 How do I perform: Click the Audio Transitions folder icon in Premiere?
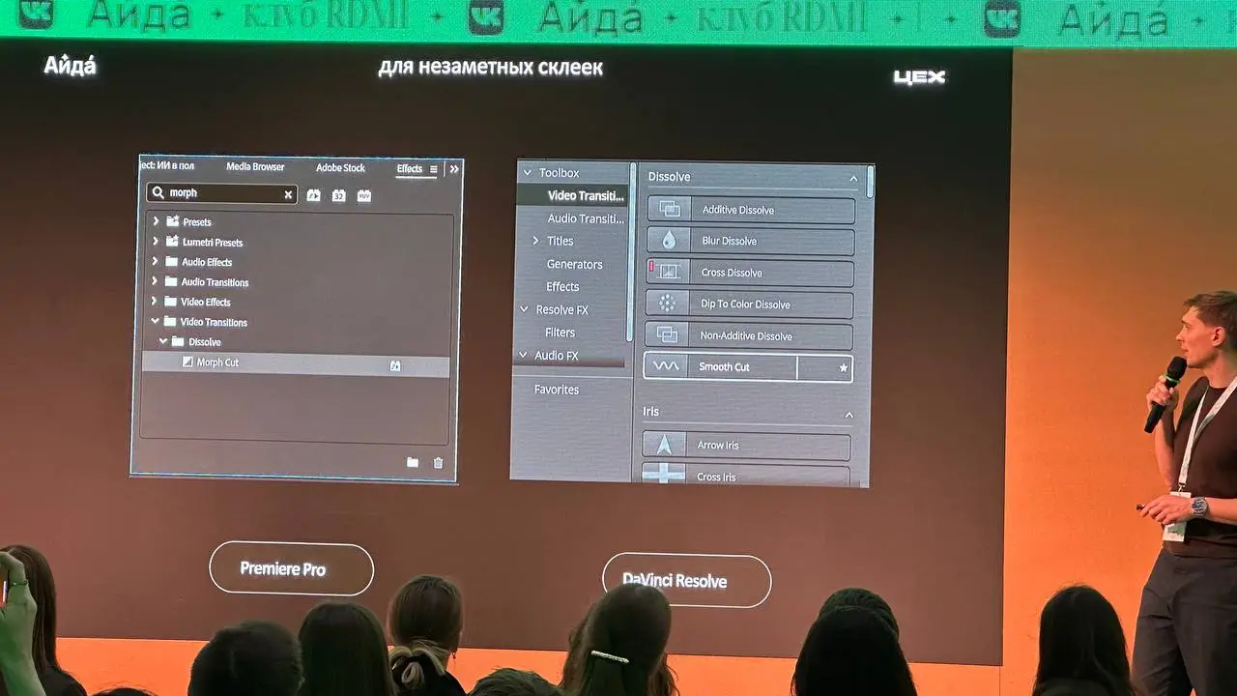tap(171, 282)
